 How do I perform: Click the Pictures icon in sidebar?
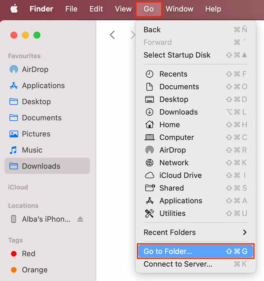point(14,134)
